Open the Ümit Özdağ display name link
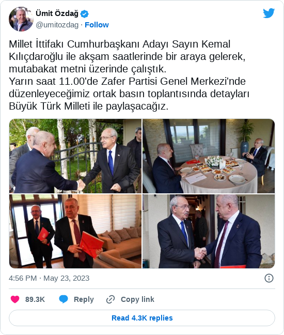284x335 pixels. click(x=57, y=13)
